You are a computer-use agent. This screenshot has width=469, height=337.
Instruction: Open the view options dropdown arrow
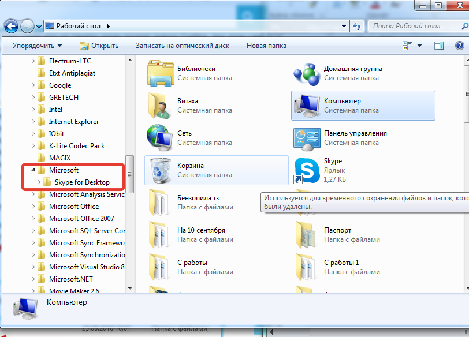[420, 46]
